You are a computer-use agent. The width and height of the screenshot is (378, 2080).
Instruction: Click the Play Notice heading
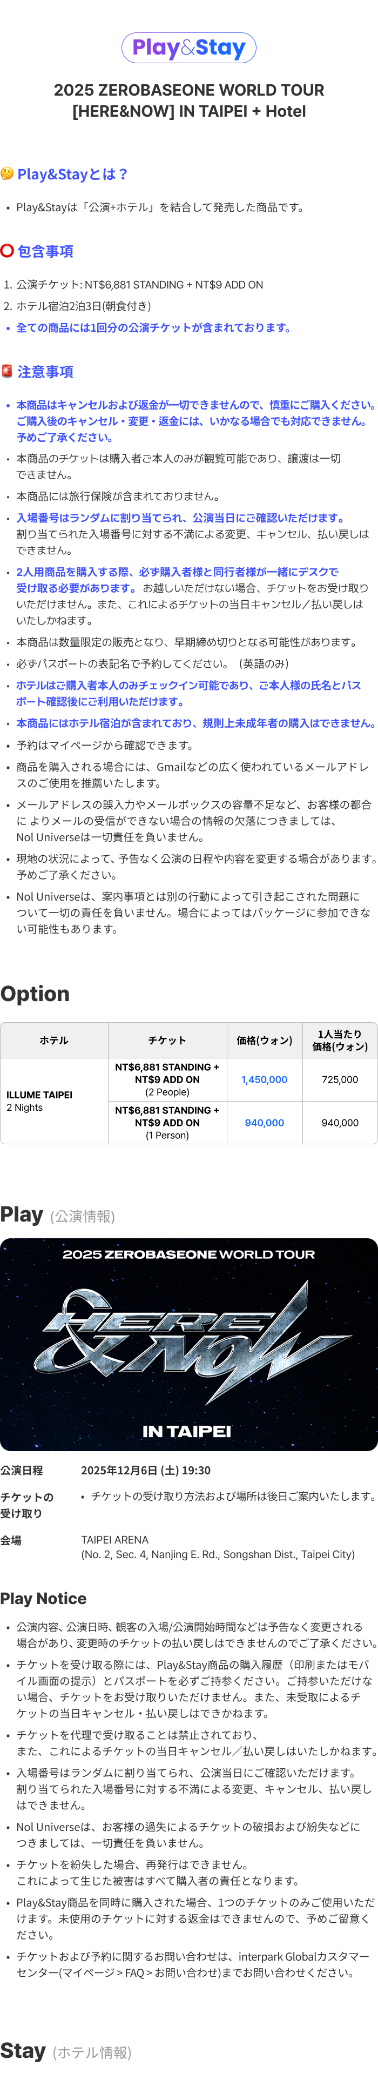pyautogui.click(x=44, y=1598)
